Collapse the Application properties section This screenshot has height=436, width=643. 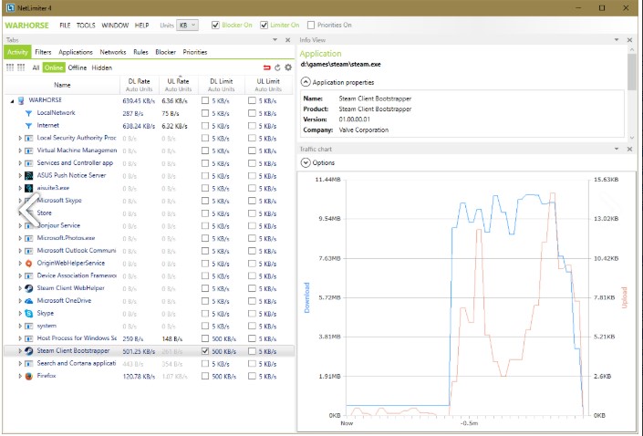coord(305,82)
